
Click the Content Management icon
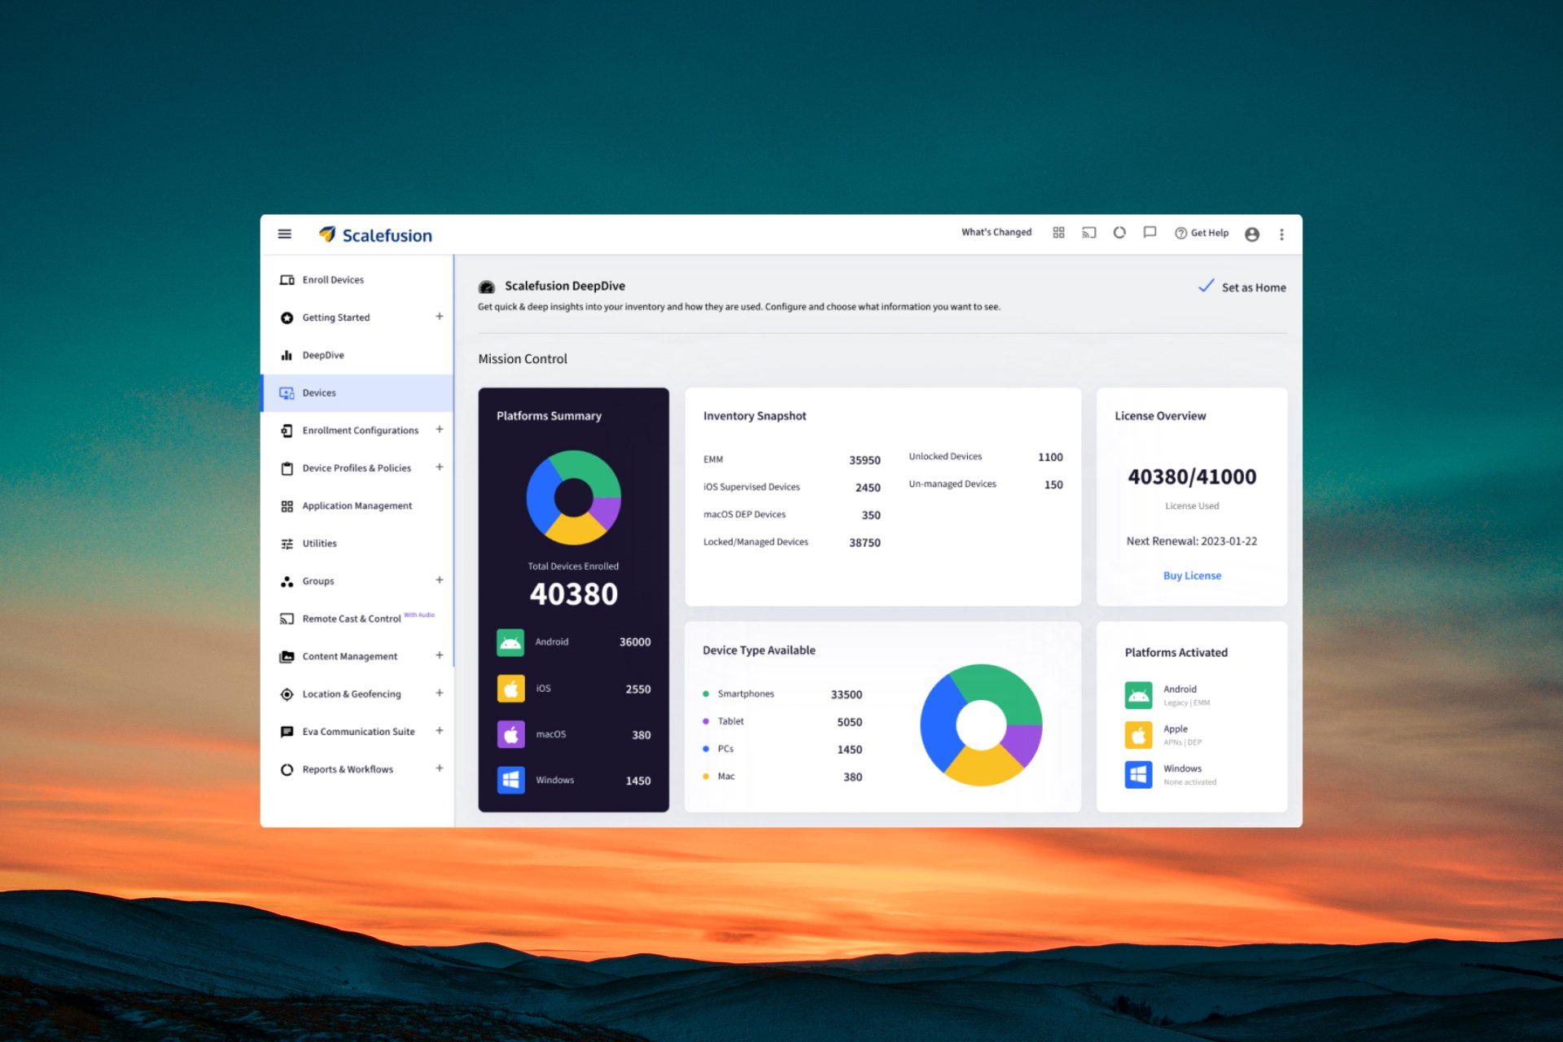tap(287, 657)
